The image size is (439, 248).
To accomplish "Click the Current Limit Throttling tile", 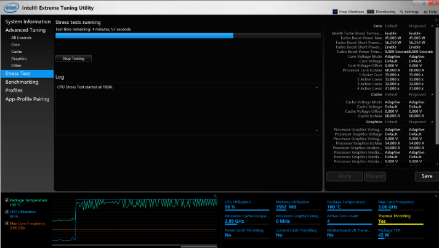I will tap(298, 233).
